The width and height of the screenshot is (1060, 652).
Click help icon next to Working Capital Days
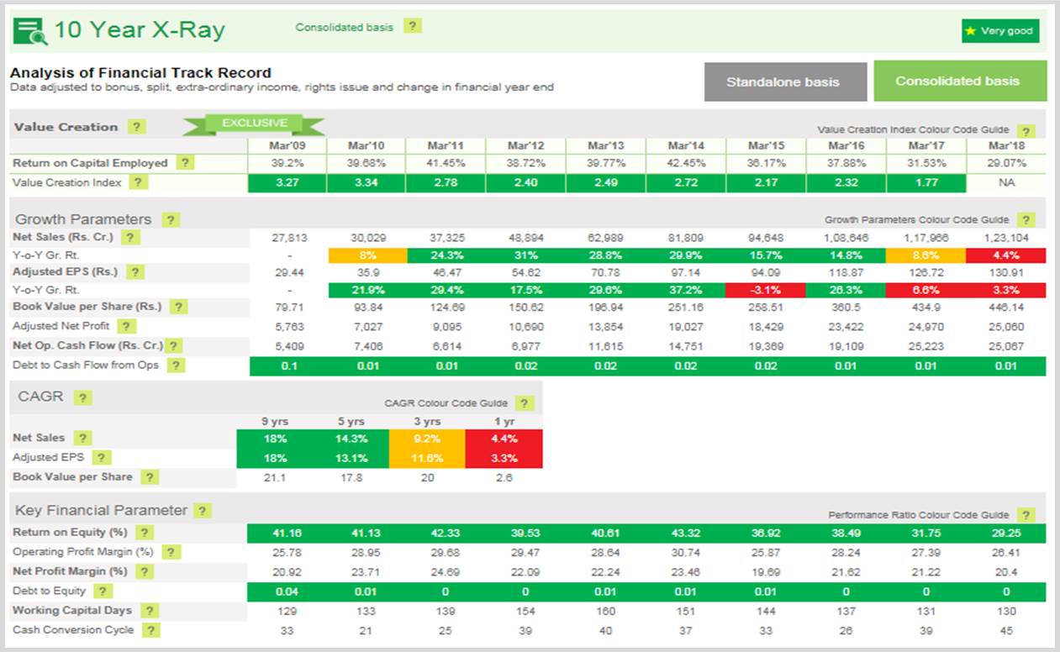[150, 611]
